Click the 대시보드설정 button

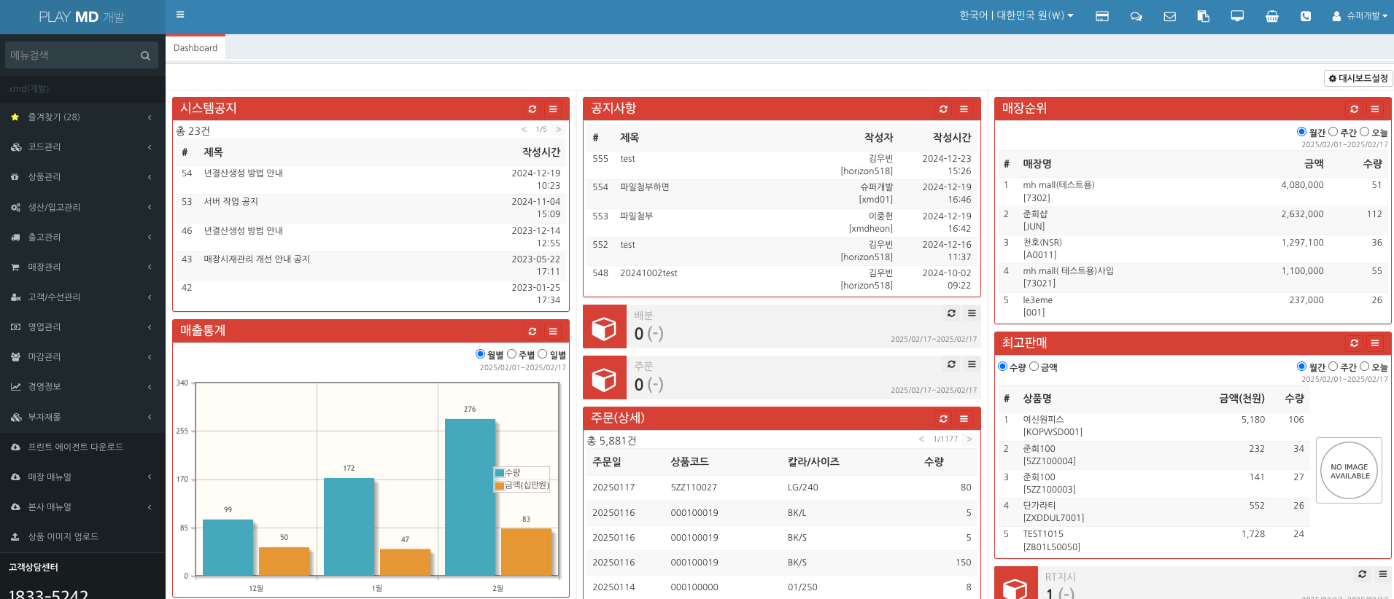1358,78
